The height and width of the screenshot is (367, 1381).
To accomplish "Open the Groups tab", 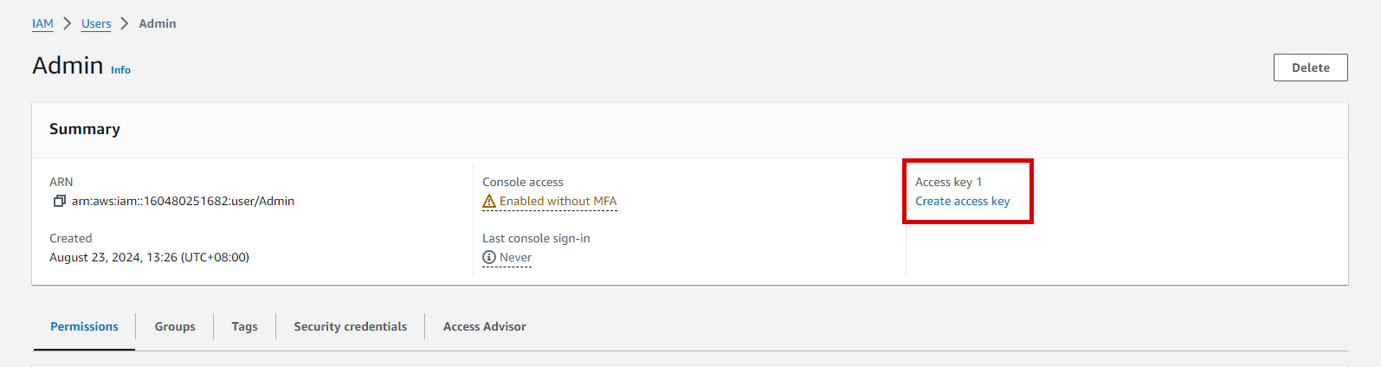I will [x=175, y=326].
